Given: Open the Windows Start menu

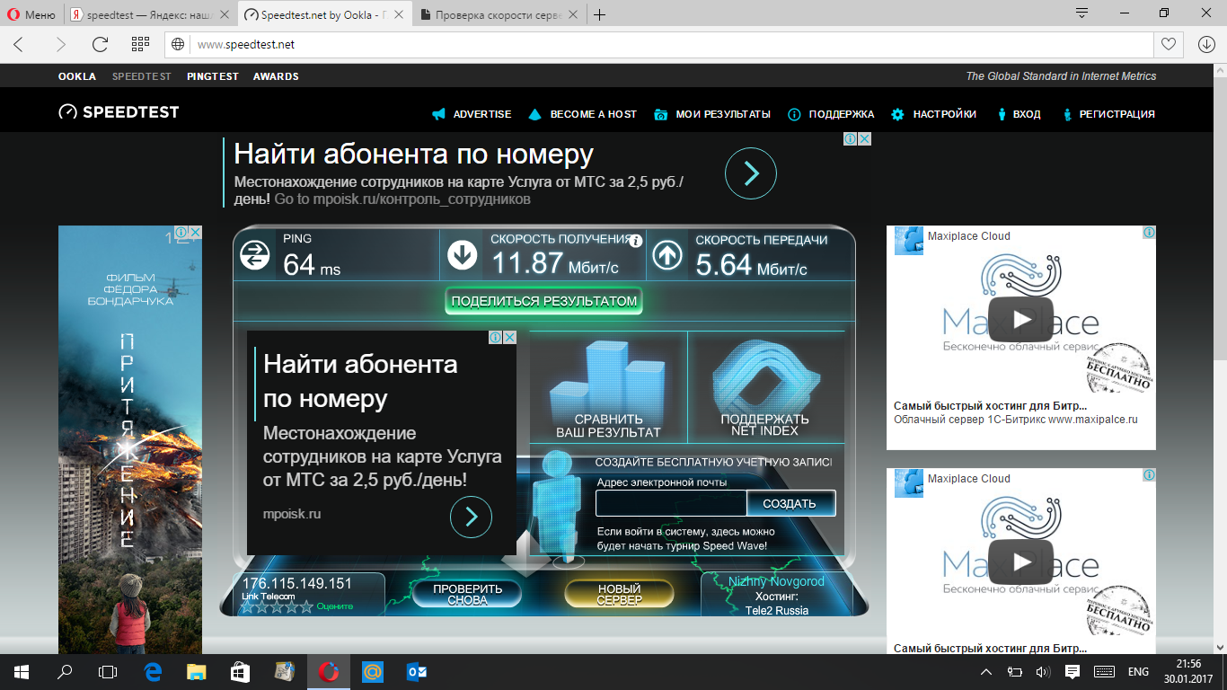Looking at the screenshot, I should (x=21, y=671).
